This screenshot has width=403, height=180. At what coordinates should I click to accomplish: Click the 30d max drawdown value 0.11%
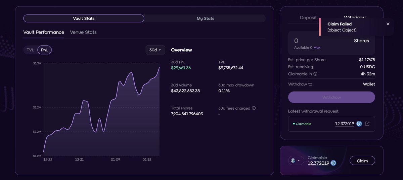pyautogui.click(x=224, y=91)
